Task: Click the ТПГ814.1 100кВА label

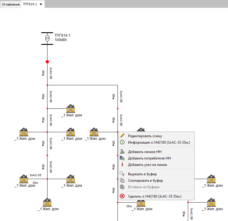Action: click(x=62, y=38)
